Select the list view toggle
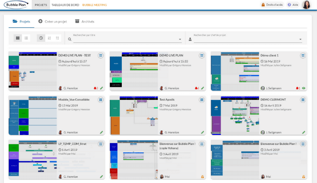The height and width of the screenshot is (183, 317). pos(26,38)
